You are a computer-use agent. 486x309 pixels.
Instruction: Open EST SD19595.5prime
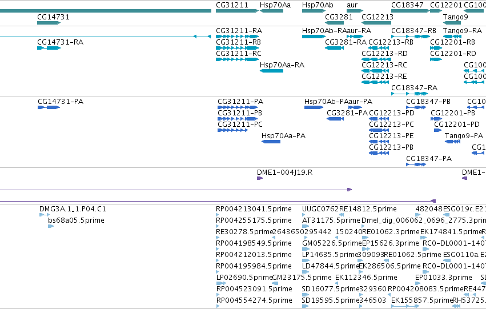click(331, 300)
